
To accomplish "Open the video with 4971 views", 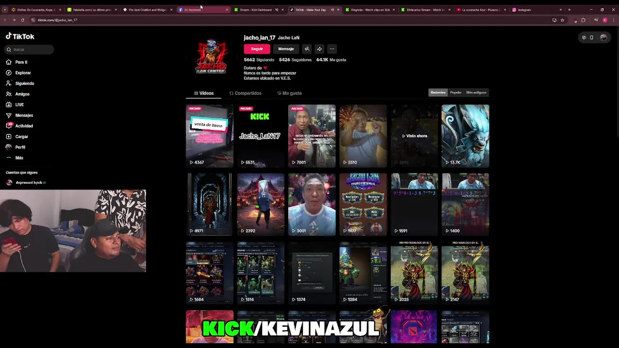I will [x=209, y=204].
